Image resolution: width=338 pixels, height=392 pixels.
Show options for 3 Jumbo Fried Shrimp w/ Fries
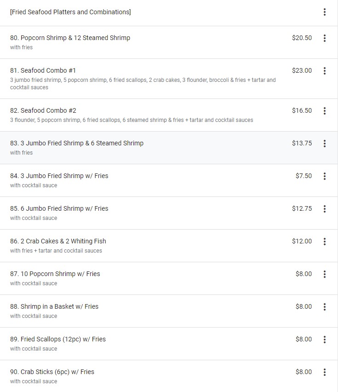(325, 176)
